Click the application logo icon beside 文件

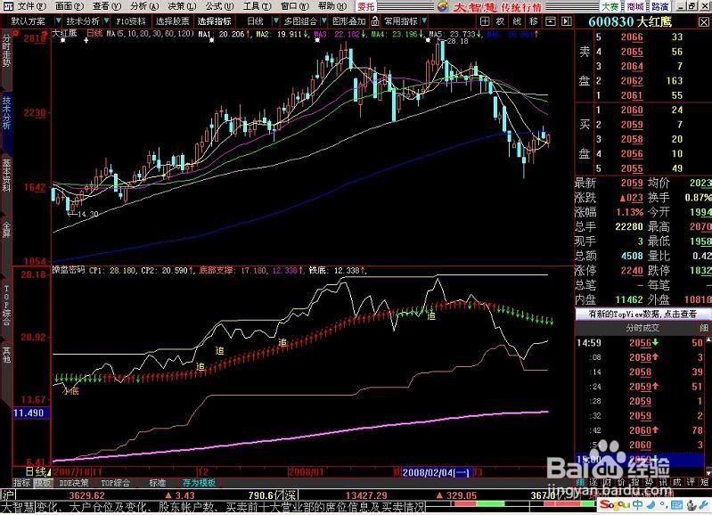[x=8, y=6]
